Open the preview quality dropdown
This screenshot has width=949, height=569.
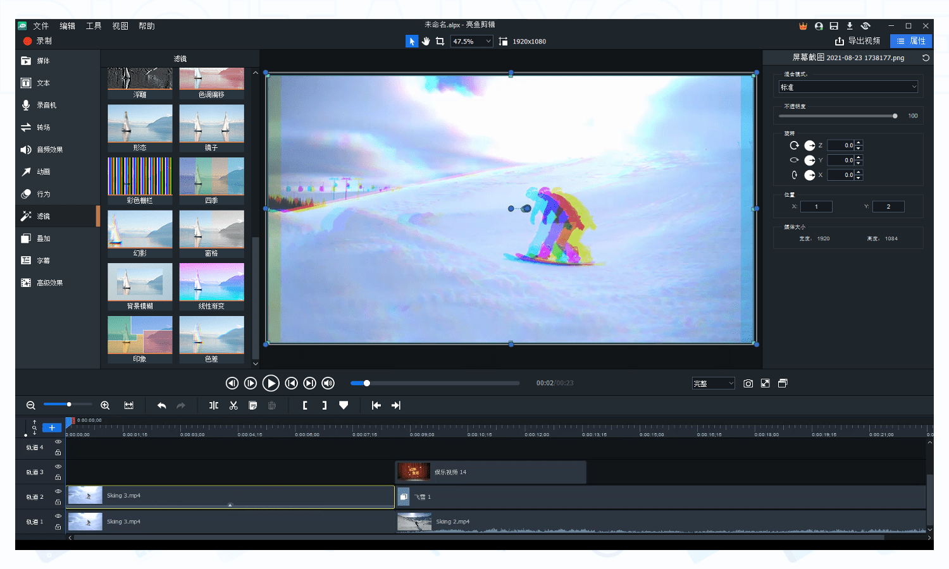713,383
